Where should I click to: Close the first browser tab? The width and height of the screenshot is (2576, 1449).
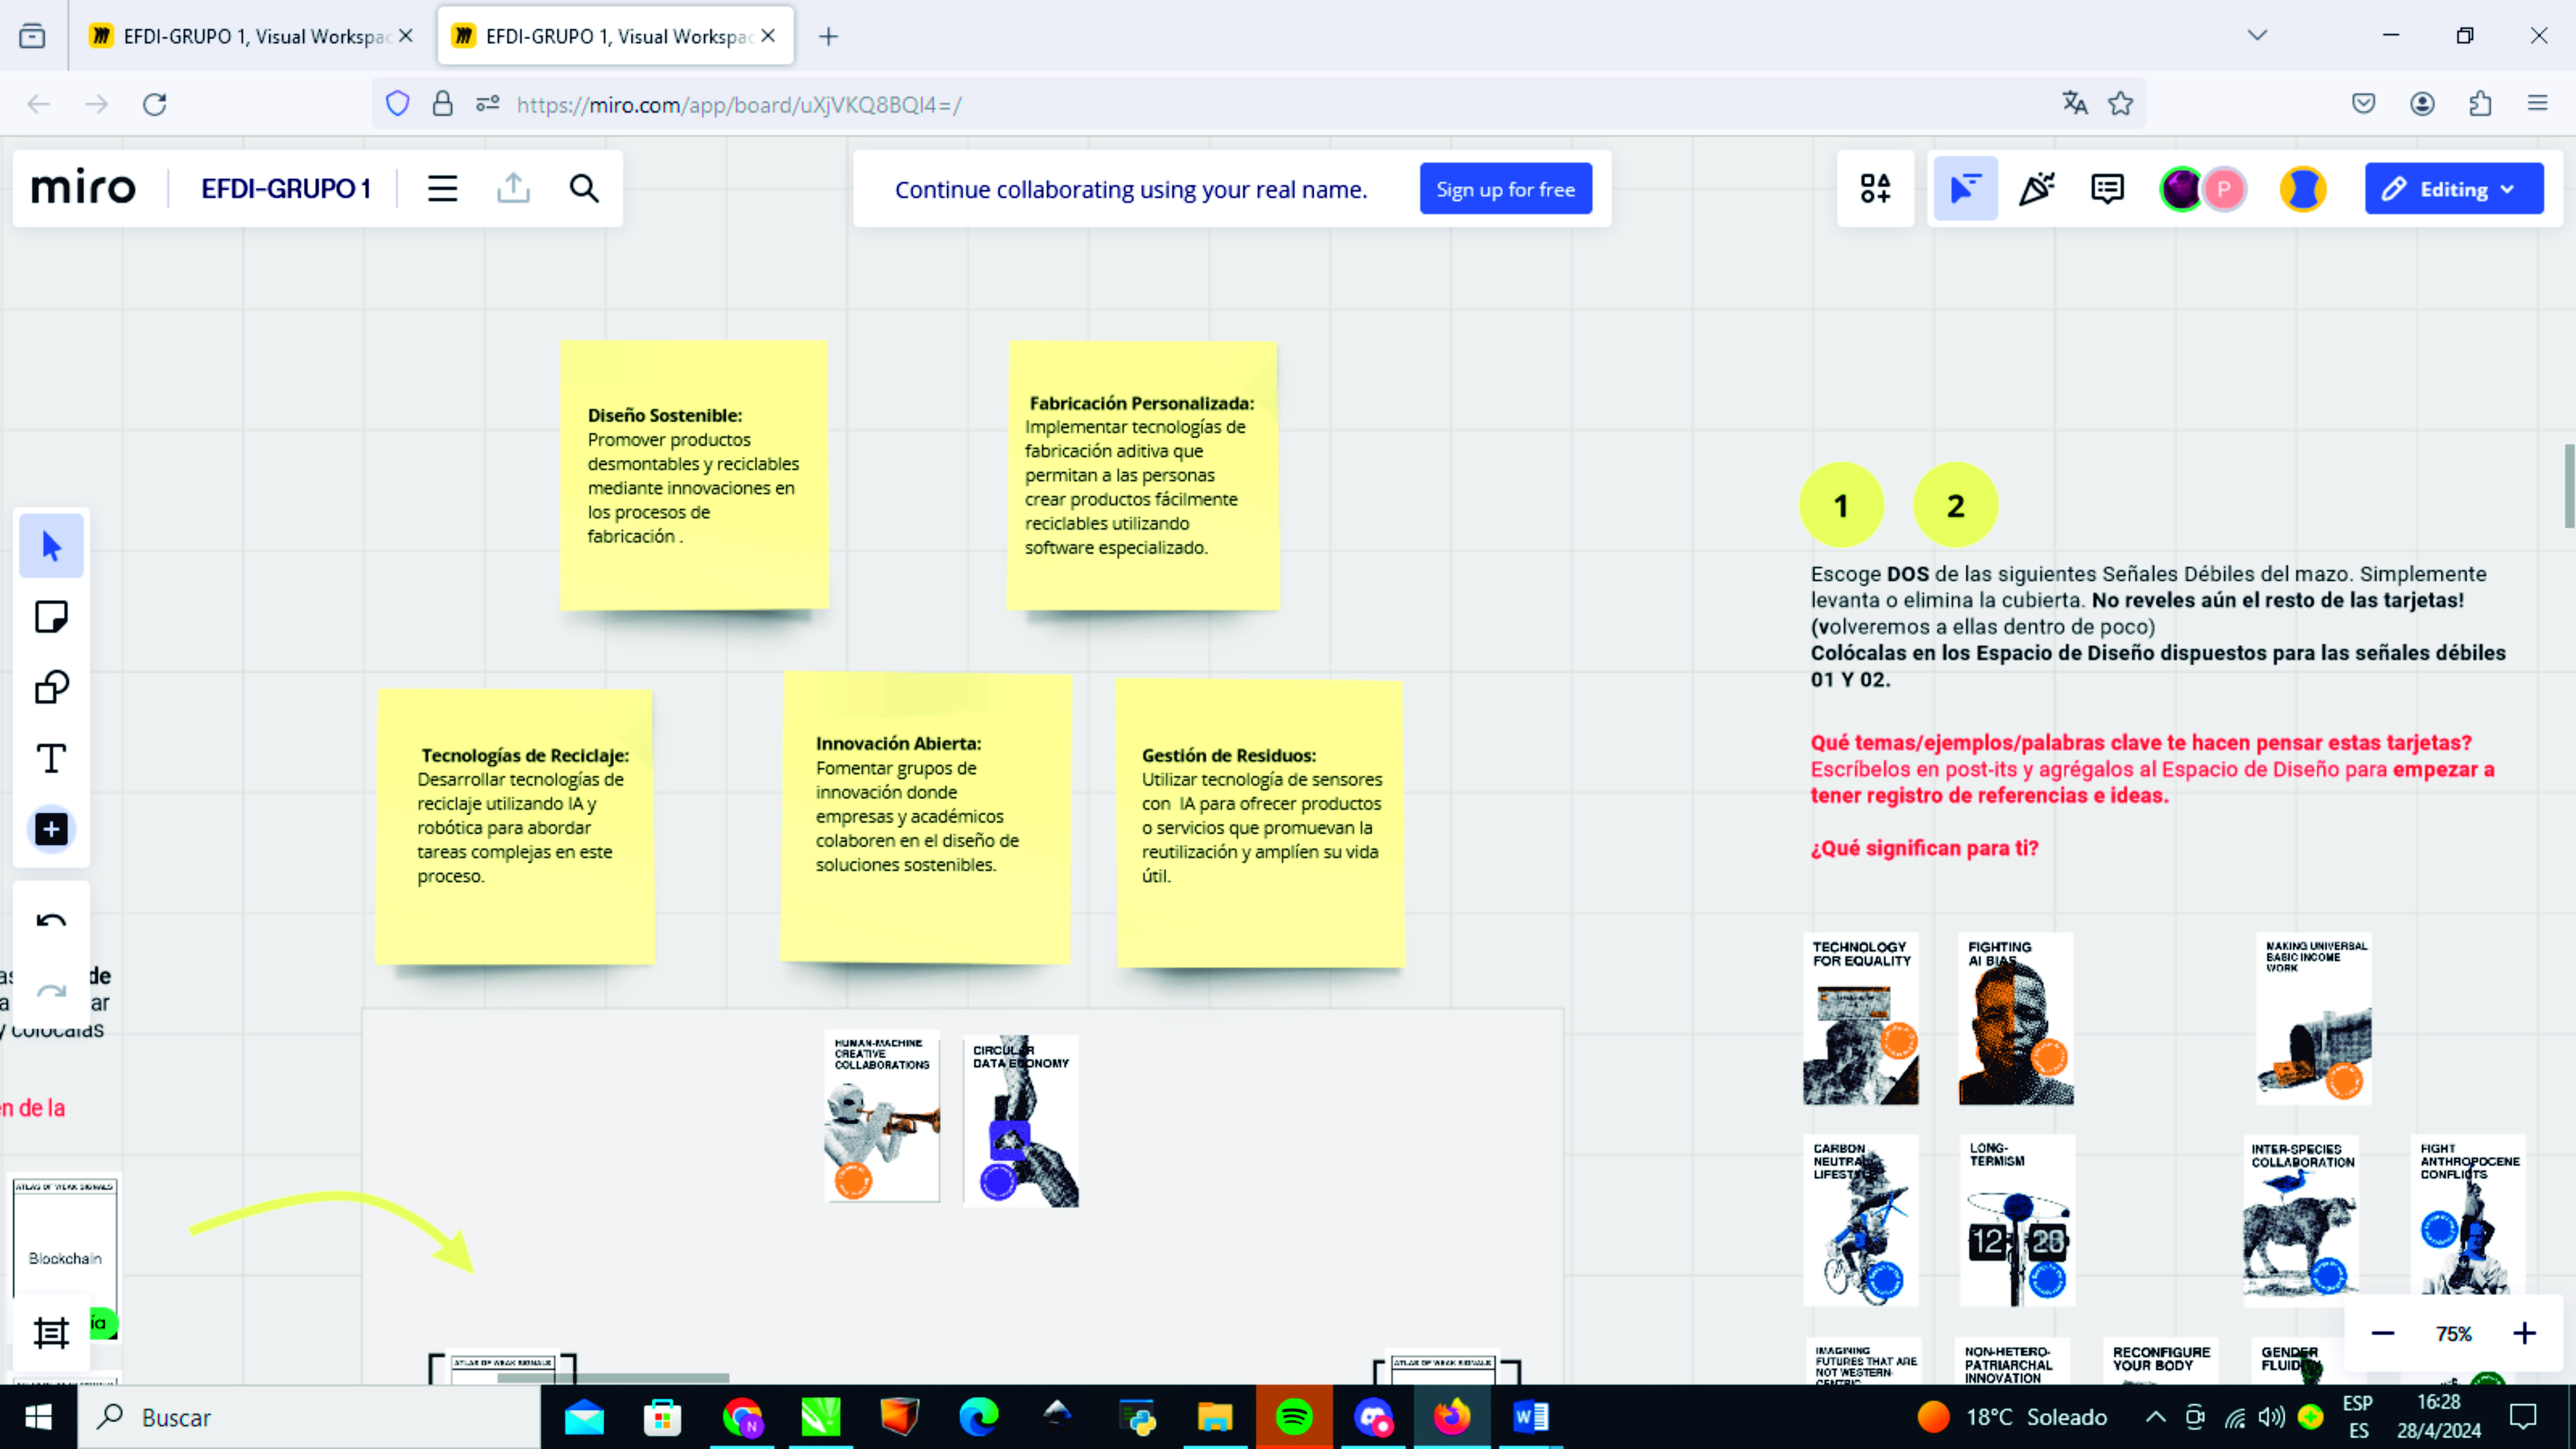[x=406, y=36]
